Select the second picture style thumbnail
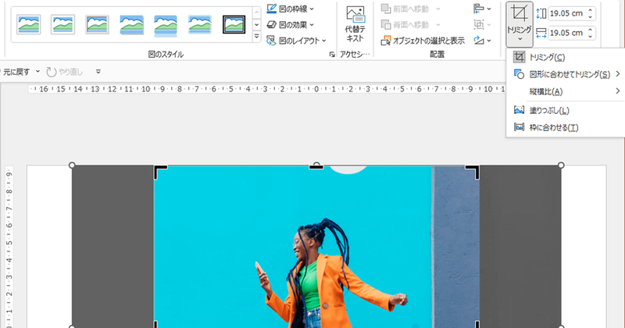 tap(62, 24)
